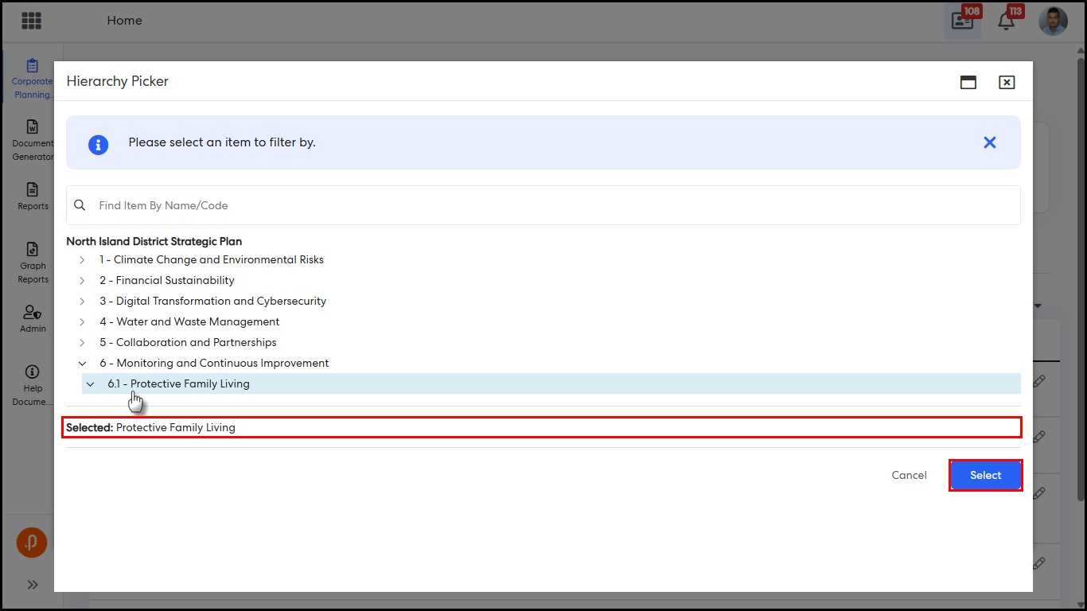Collapse 6 - Monitoring and Continuous Improvement
This screenshot has height=611, width=1087.
[82, 364]
